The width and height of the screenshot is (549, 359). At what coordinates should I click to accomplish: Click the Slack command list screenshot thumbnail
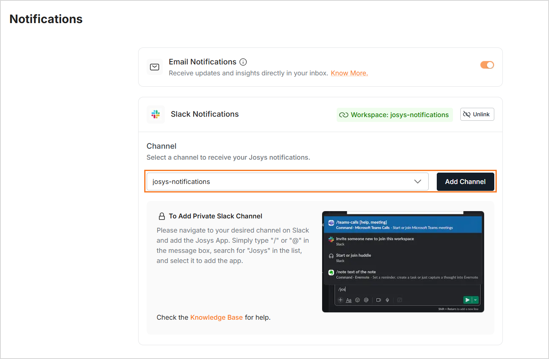[403, 262]
